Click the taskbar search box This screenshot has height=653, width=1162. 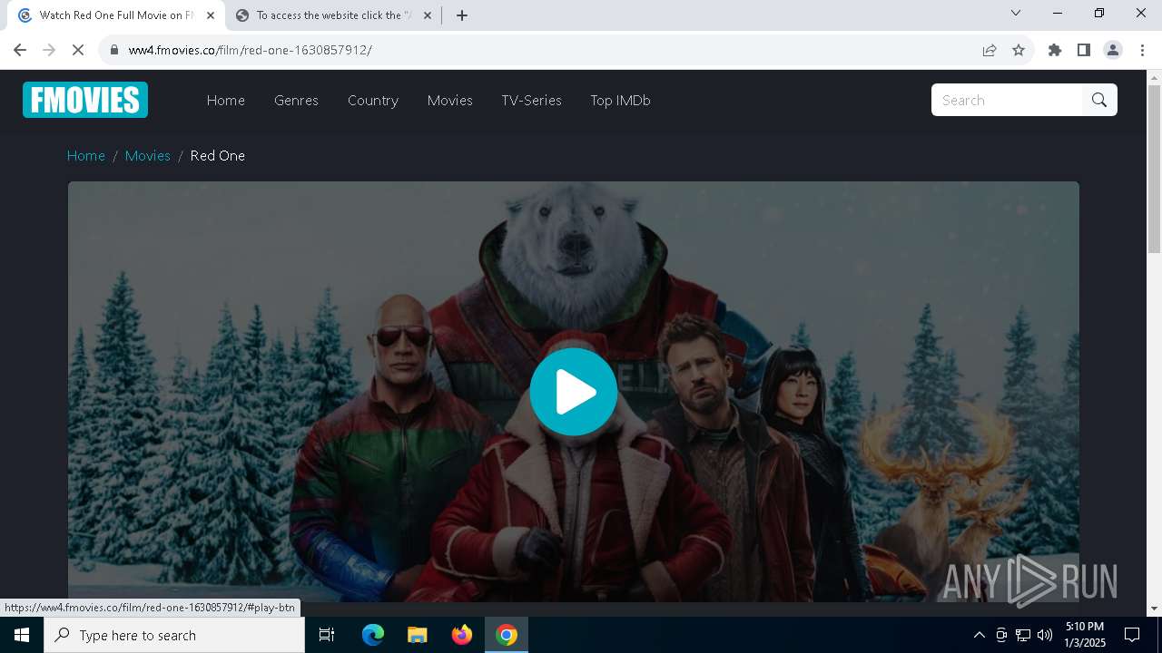click(x=174, y=635)
